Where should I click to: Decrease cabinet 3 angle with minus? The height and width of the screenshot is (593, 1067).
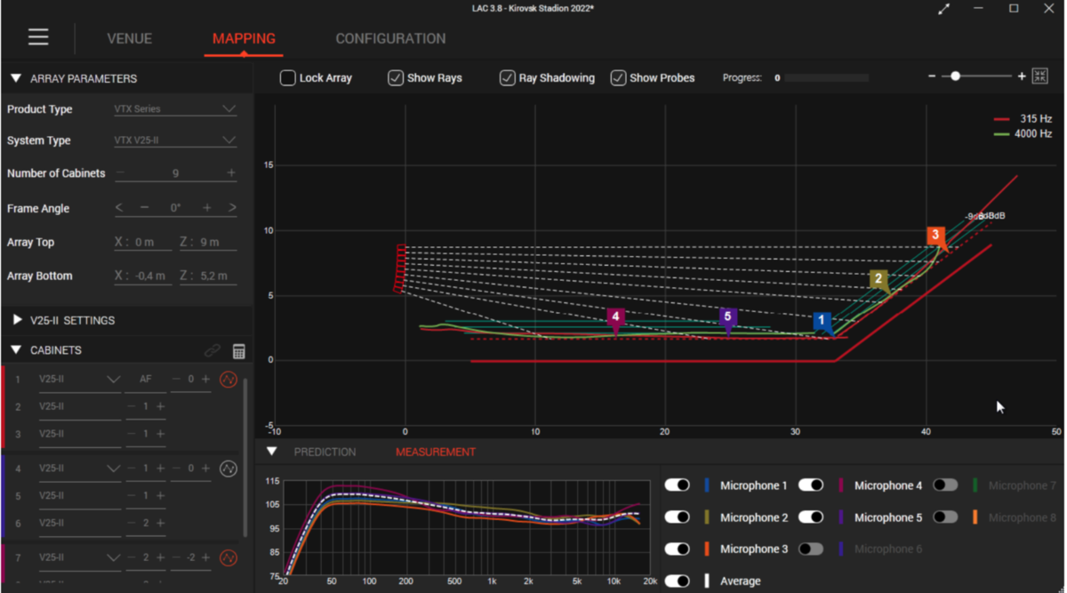(x=132, y=434)
